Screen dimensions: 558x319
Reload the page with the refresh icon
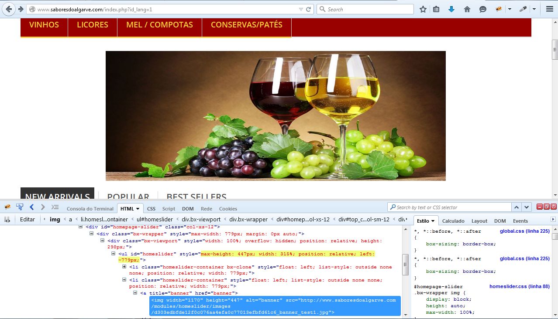[309, 9]
